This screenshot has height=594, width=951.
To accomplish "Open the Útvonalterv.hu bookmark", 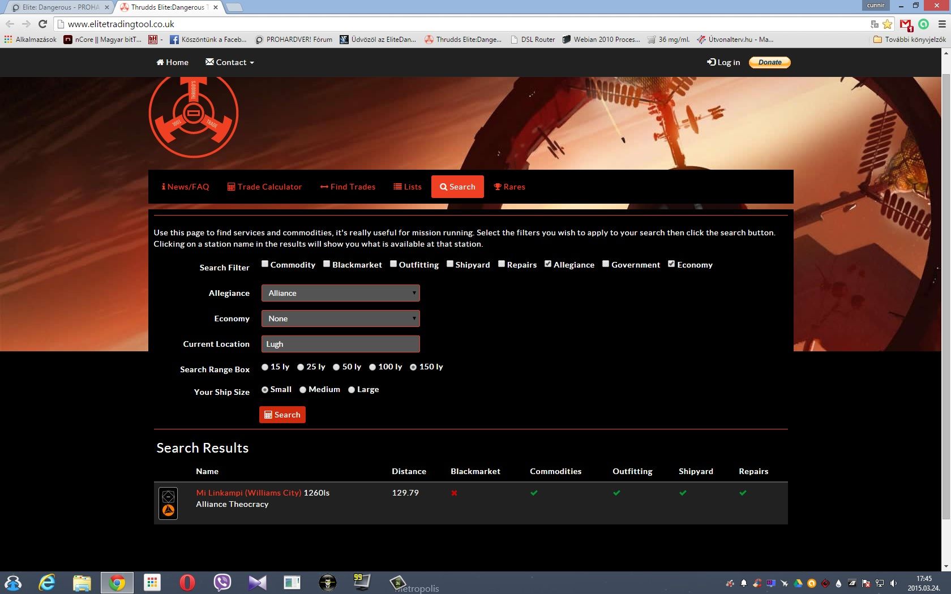I will [x=735, y=40].
